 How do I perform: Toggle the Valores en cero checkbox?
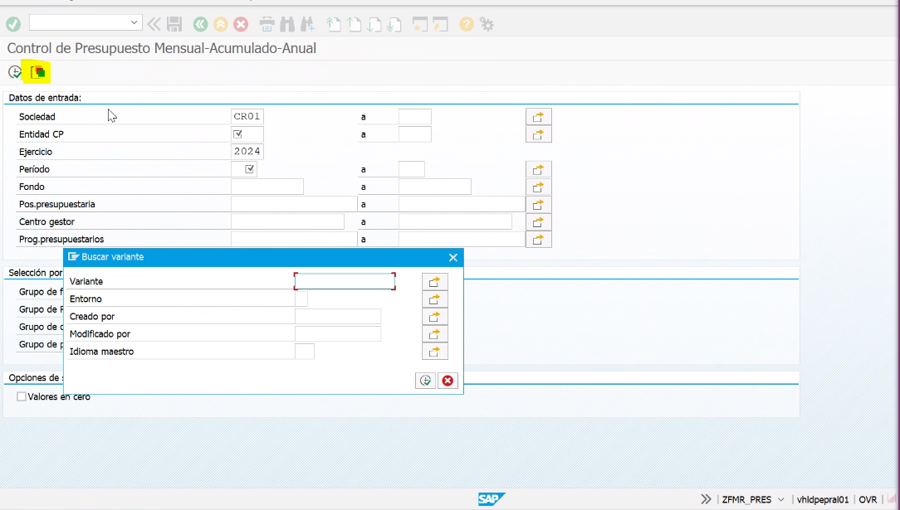[22, 397]
